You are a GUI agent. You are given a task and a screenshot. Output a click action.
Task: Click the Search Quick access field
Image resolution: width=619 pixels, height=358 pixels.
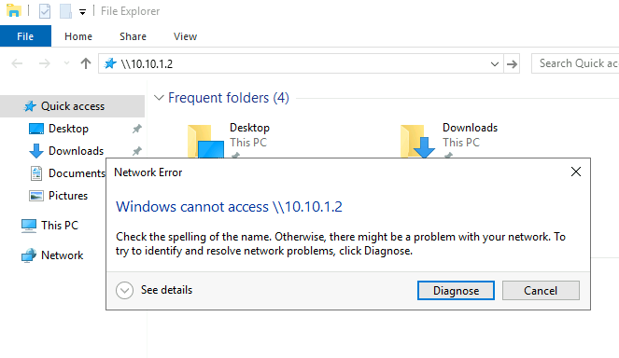(575, 63)
